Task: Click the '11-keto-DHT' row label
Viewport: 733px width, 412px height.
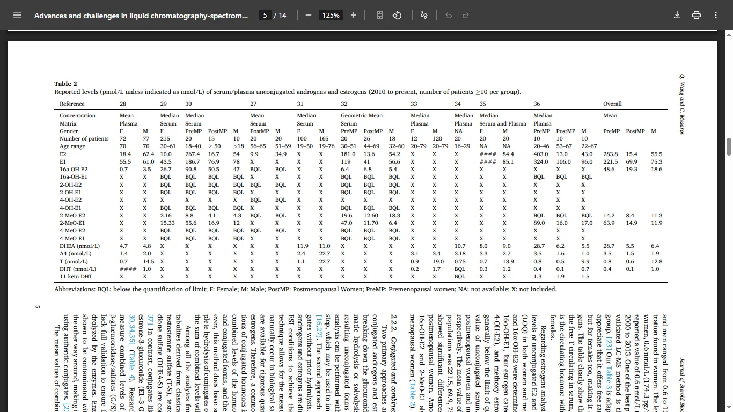Action: tap(76, 277)
